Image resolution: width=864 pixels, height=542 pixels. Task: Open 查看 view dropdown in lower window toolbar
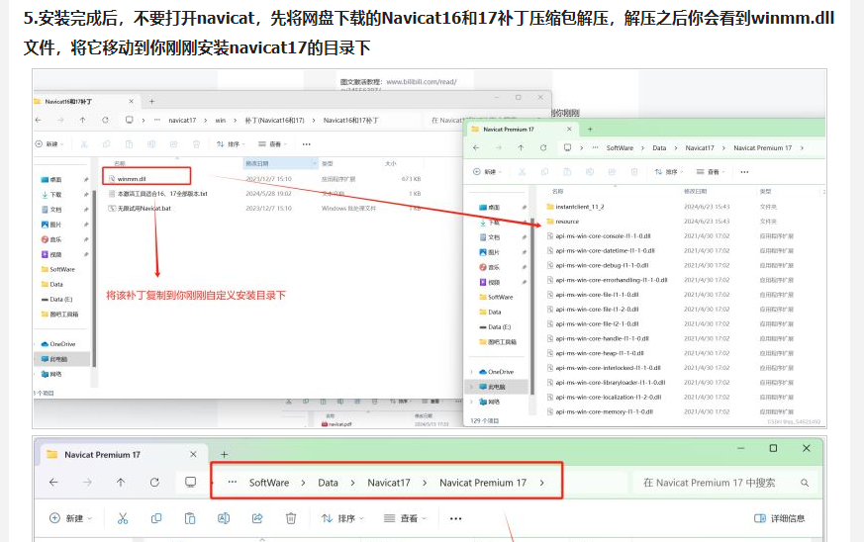tap(405, 518)
